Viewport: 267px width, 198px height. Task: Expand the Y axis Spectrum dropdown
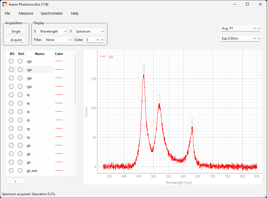click(x=89, y=31)
